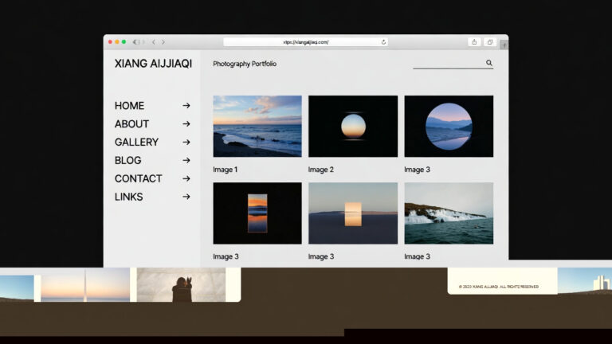Open the LINKS page
Screen dimensions: 612x344
click(x=128, y=197)
